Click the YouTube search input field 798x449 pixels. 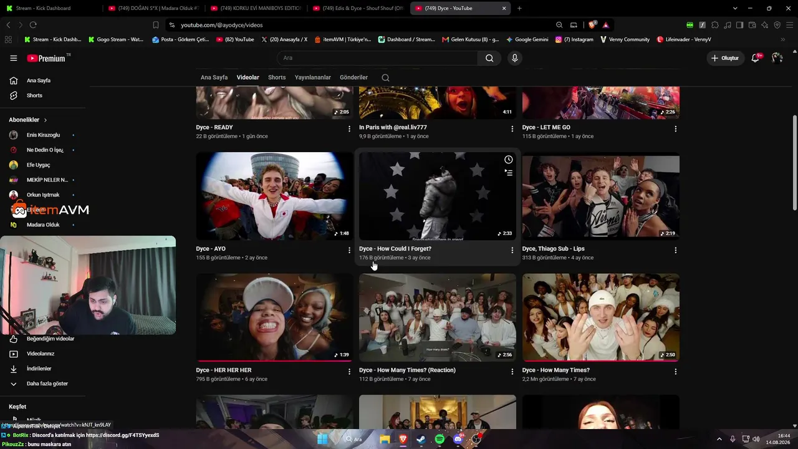[x=377, y=58]
